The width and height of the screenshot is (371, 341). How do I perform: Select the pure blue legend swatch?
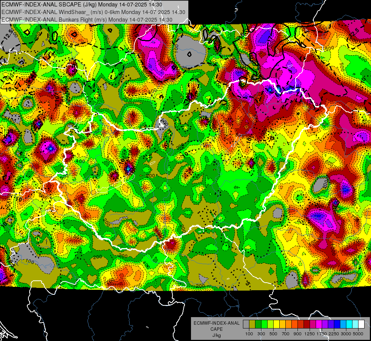pyautogui.click(x=337, y=324)
